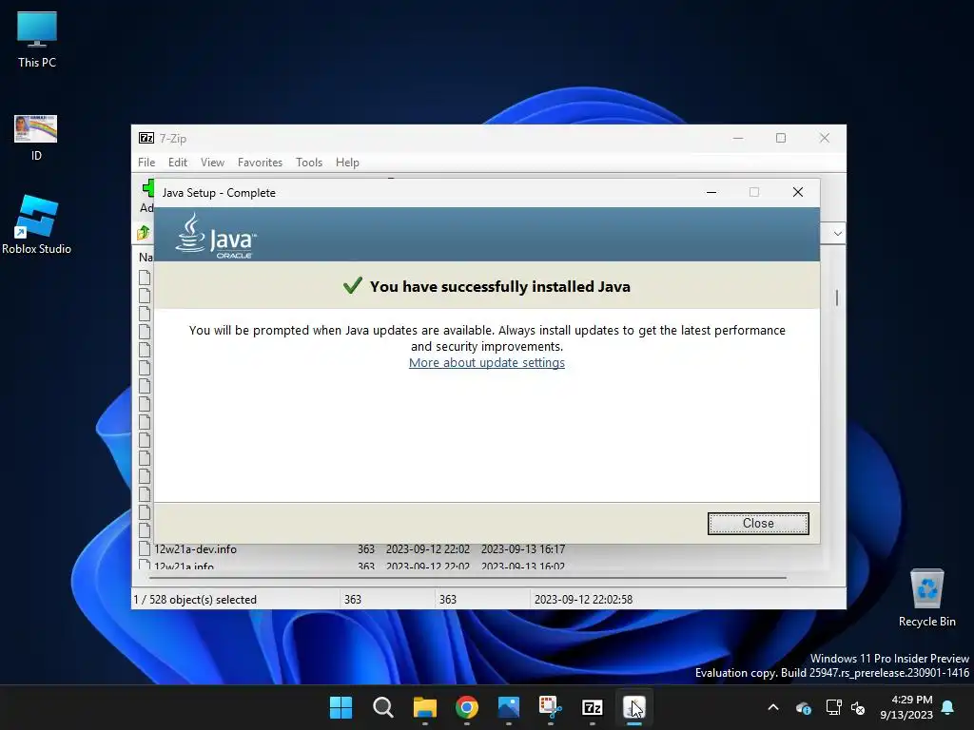The image size is (974, 730).
Task: Open the Edit menu in 7-Zip
Action: 178,162
